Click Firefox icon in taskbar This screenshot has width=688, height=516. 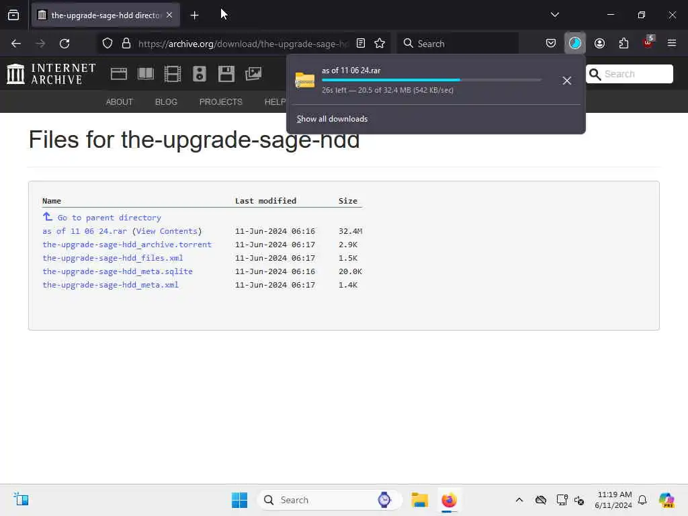tap(449, 500)
